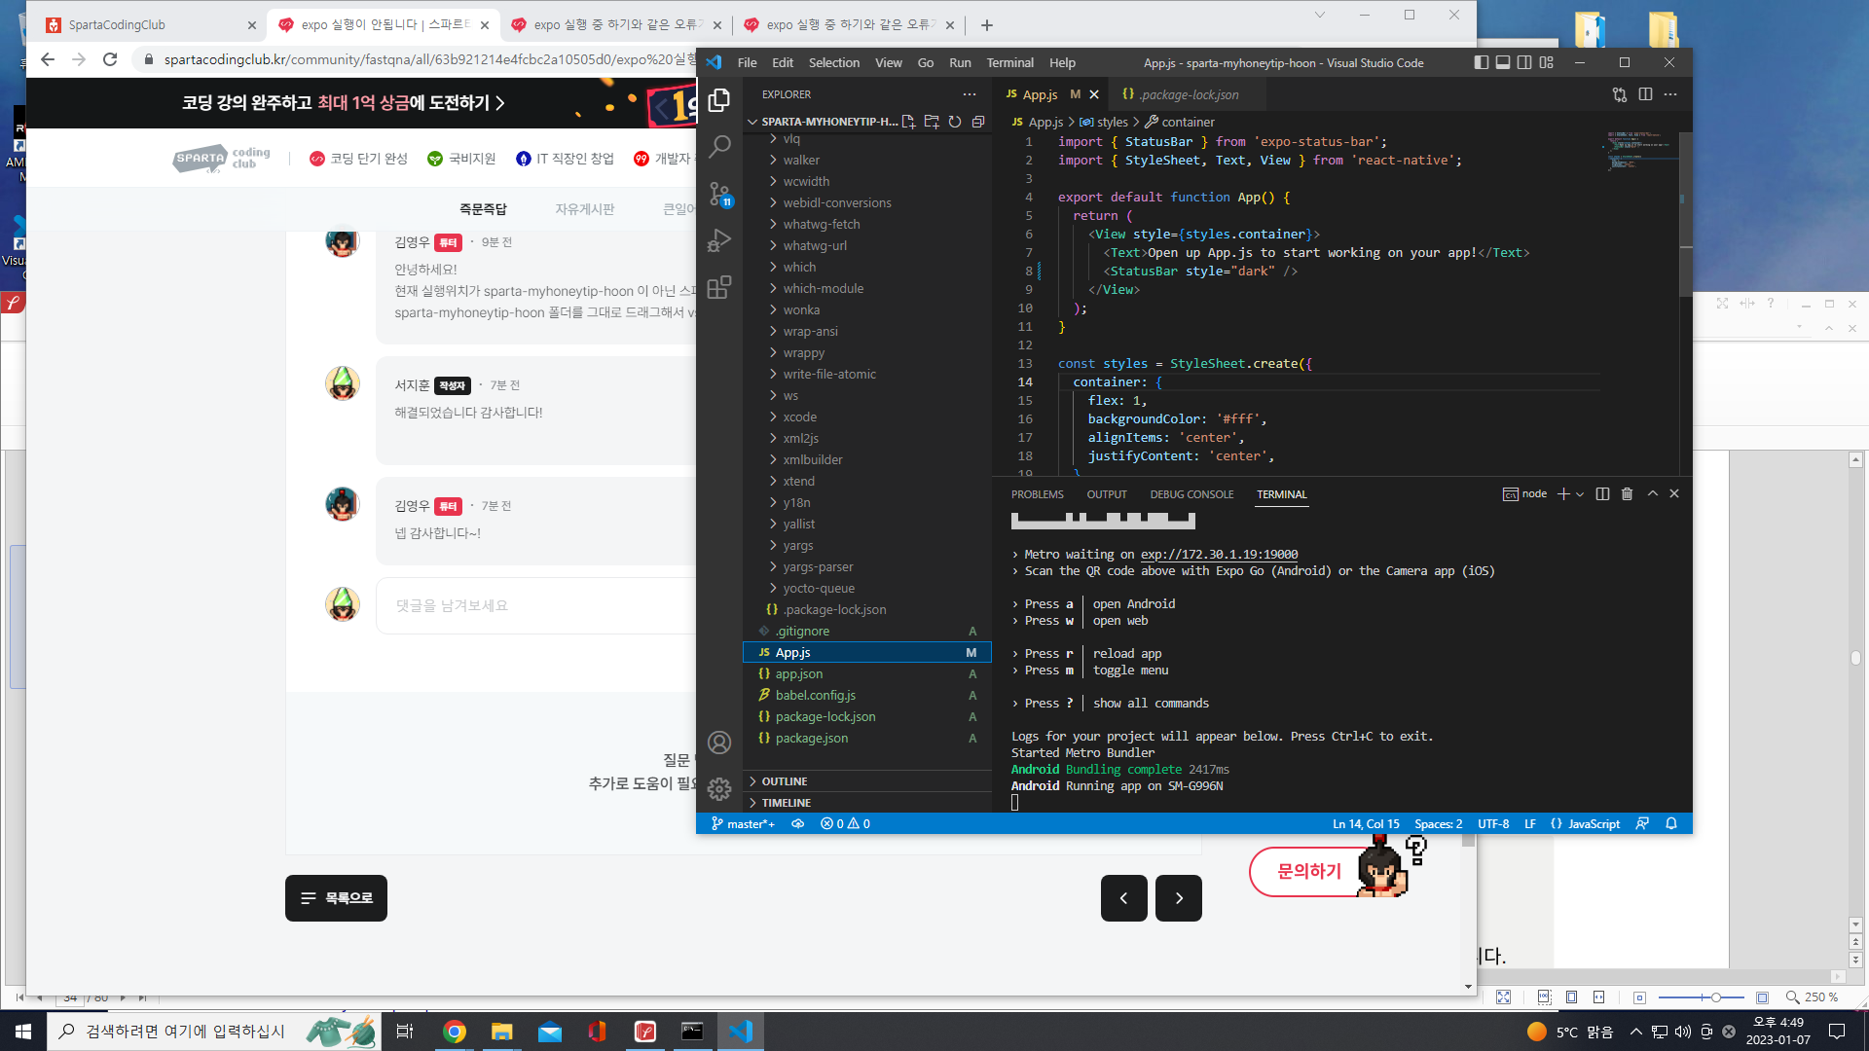1869x1051 pixels.
Task: Expand the write-file-atomic folder
Action: coord(866,374)
